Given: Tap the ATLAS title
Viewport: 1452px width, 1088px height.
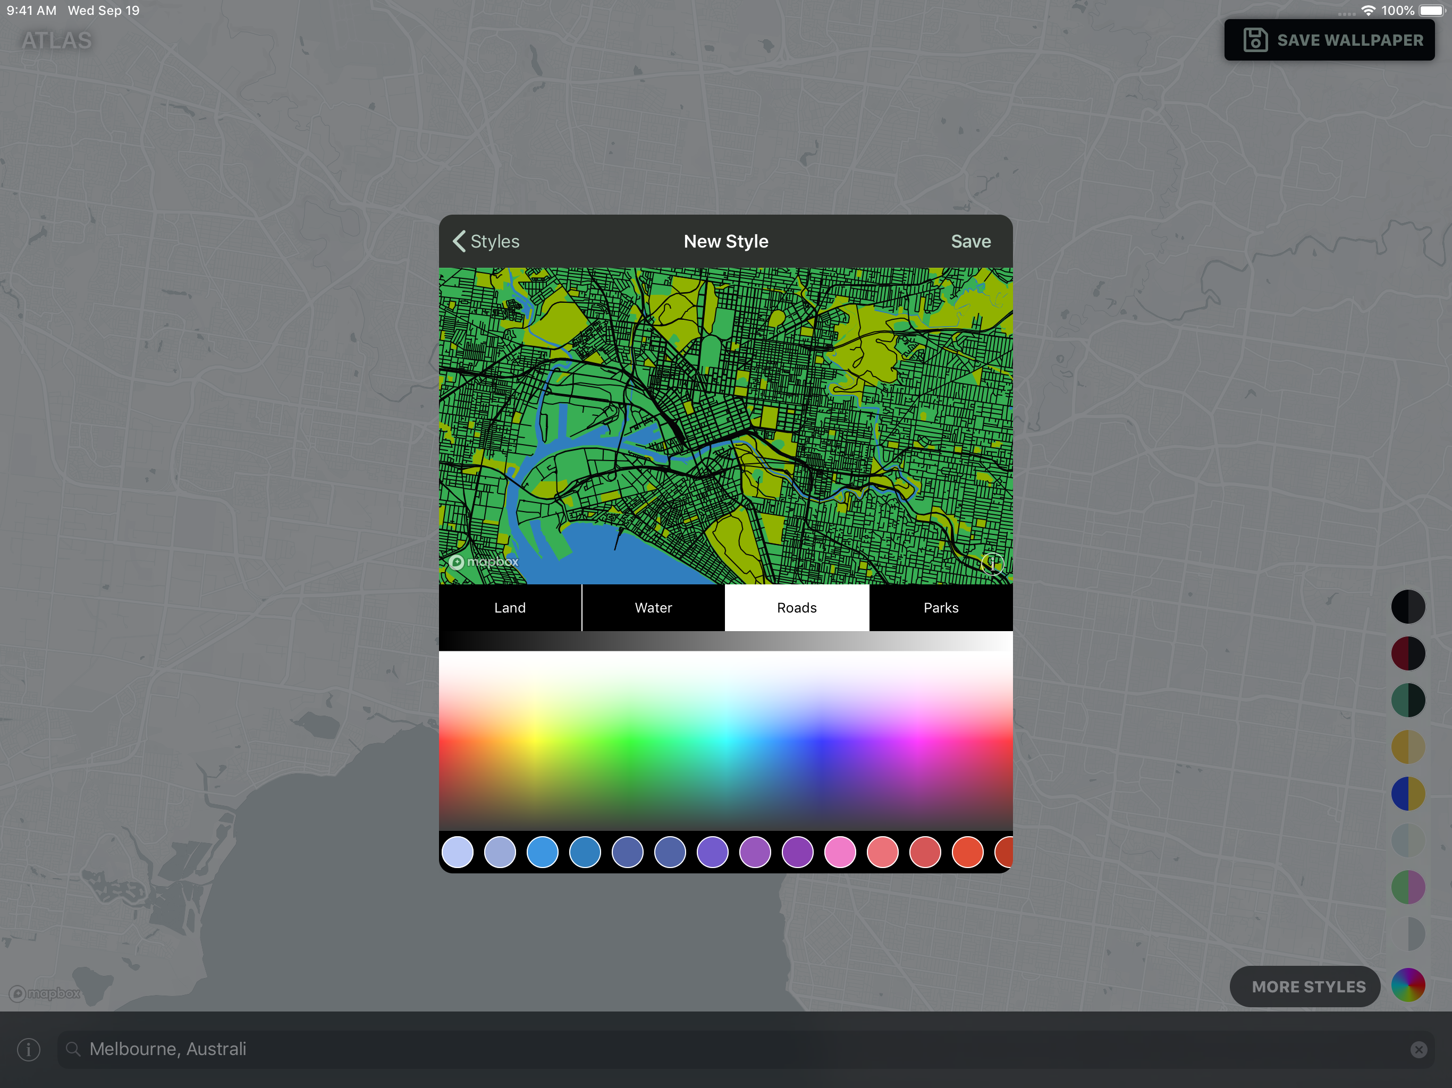Looking at the screenshot, I should pyautogui.click(x=56, y=41).
